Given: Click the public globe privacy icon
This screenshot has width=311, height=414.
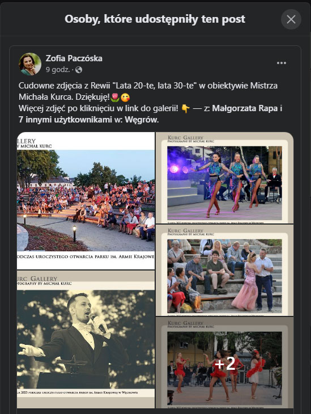Looking at the screenshot, I should point(79,70).
